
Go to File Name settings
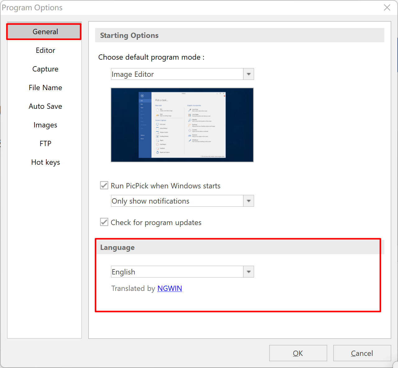click(45, 88)
